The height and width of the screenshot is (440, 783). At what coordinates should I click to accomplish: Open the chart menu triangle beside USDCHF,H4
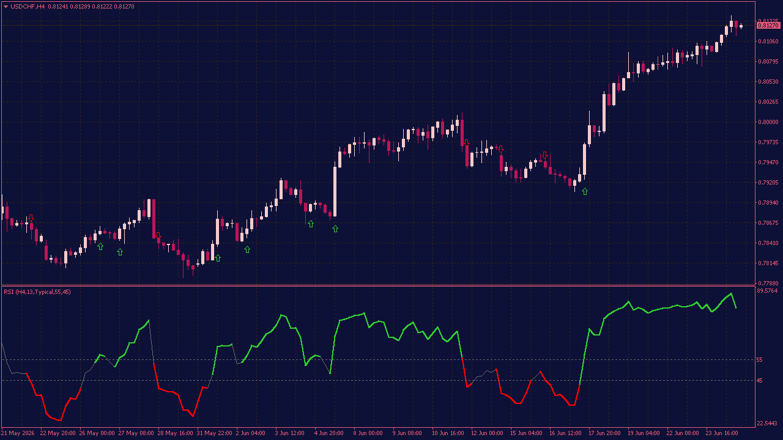[x=6, y=7]
